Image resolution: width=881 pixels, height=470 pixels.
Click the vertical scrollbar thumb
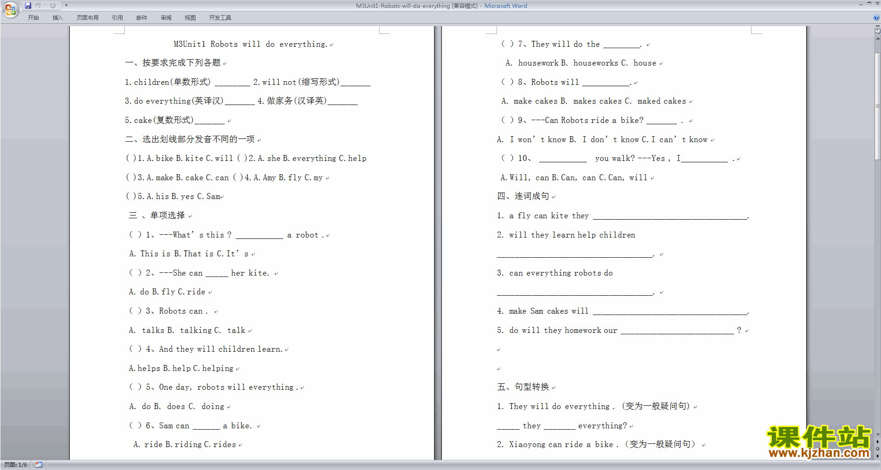(x=878, y=106)
